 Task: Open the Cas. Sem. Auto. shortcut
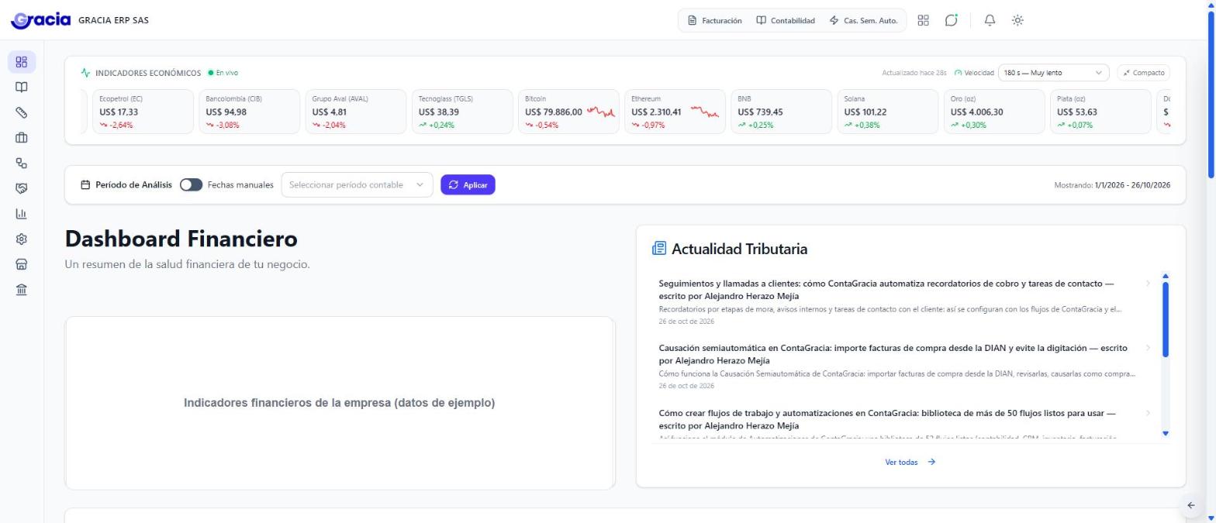[863, 21]
